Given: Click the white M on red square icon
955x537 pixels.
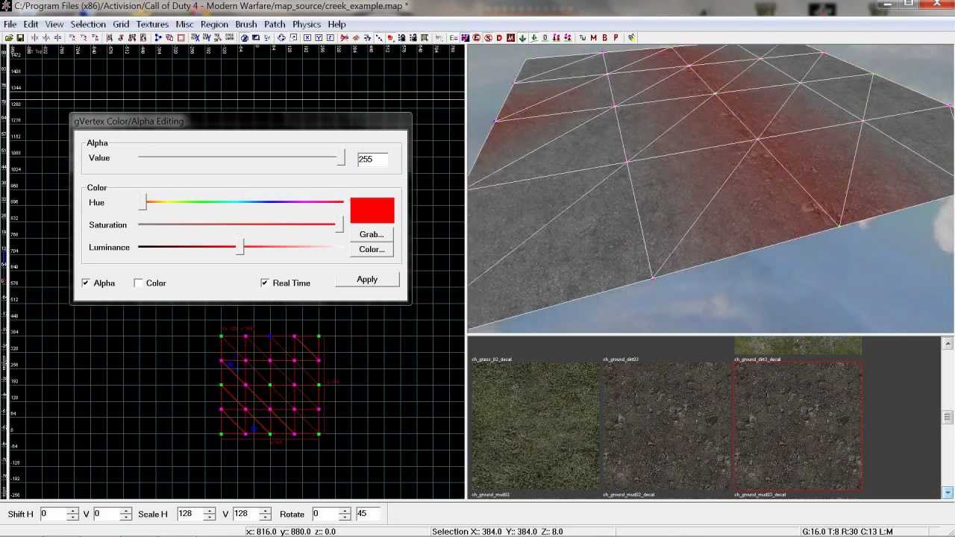Looking at the screenshot, I should [511, 38].
